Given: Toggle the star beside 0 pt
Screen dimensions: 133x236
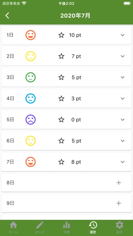Looking at the screenshot, I should 61,120.
